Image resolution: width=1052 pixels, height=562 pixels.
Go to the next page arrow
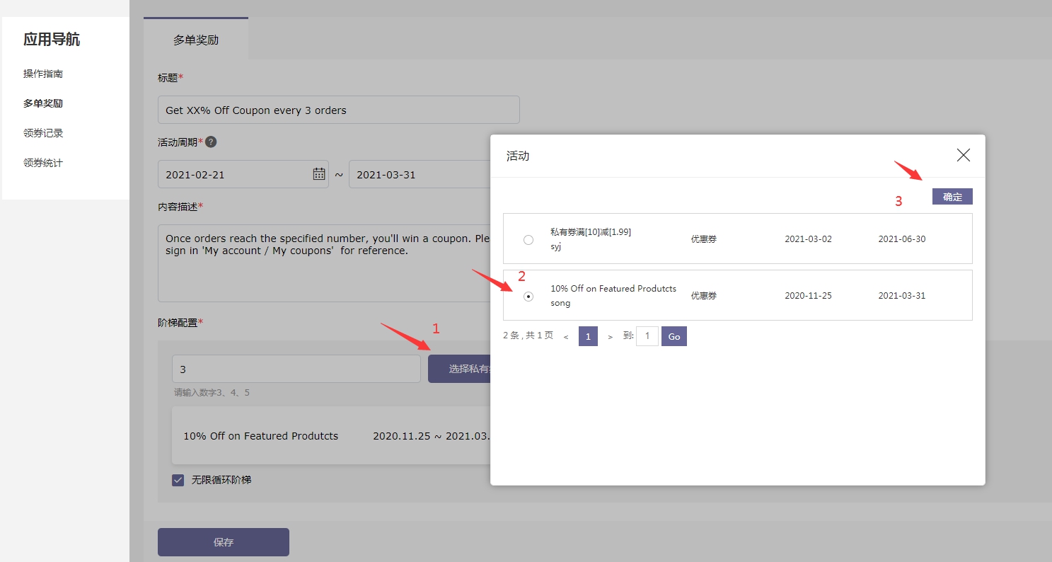(x=610, y=337)
